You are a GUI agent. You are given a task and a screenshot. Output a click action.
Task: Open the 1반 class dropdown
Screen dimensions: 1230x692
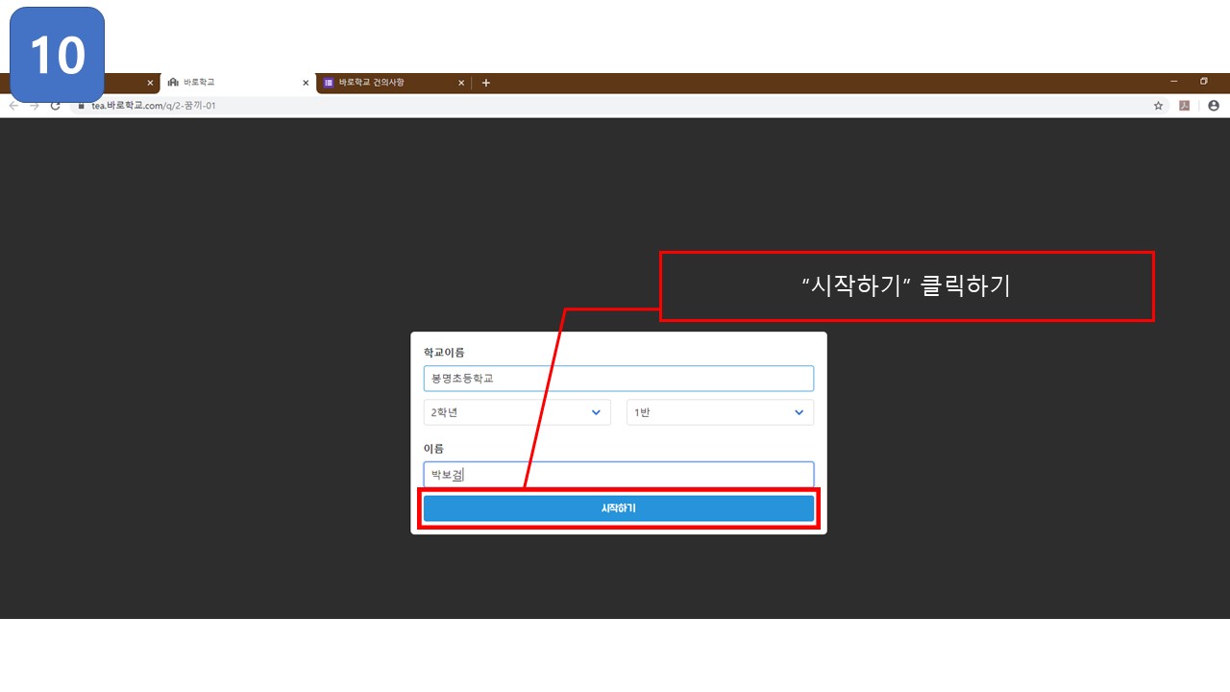click(x=720, y=412)
